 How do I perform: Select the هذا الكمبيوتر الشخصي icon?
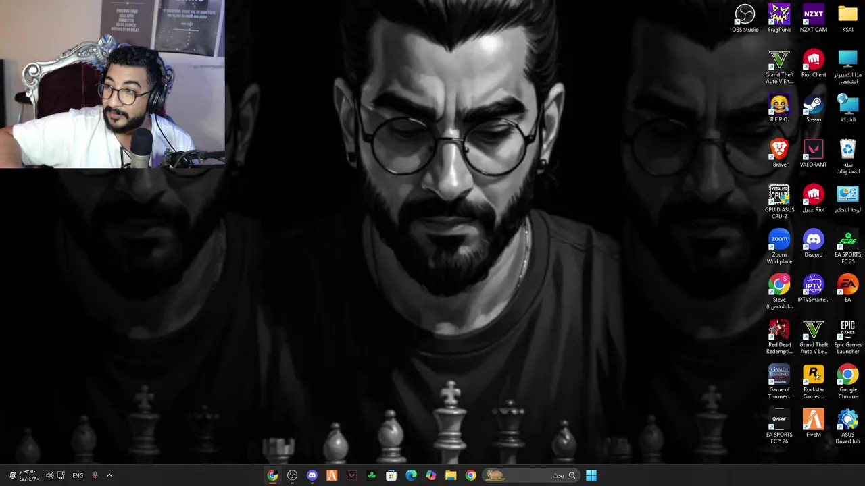pos(847,67)
